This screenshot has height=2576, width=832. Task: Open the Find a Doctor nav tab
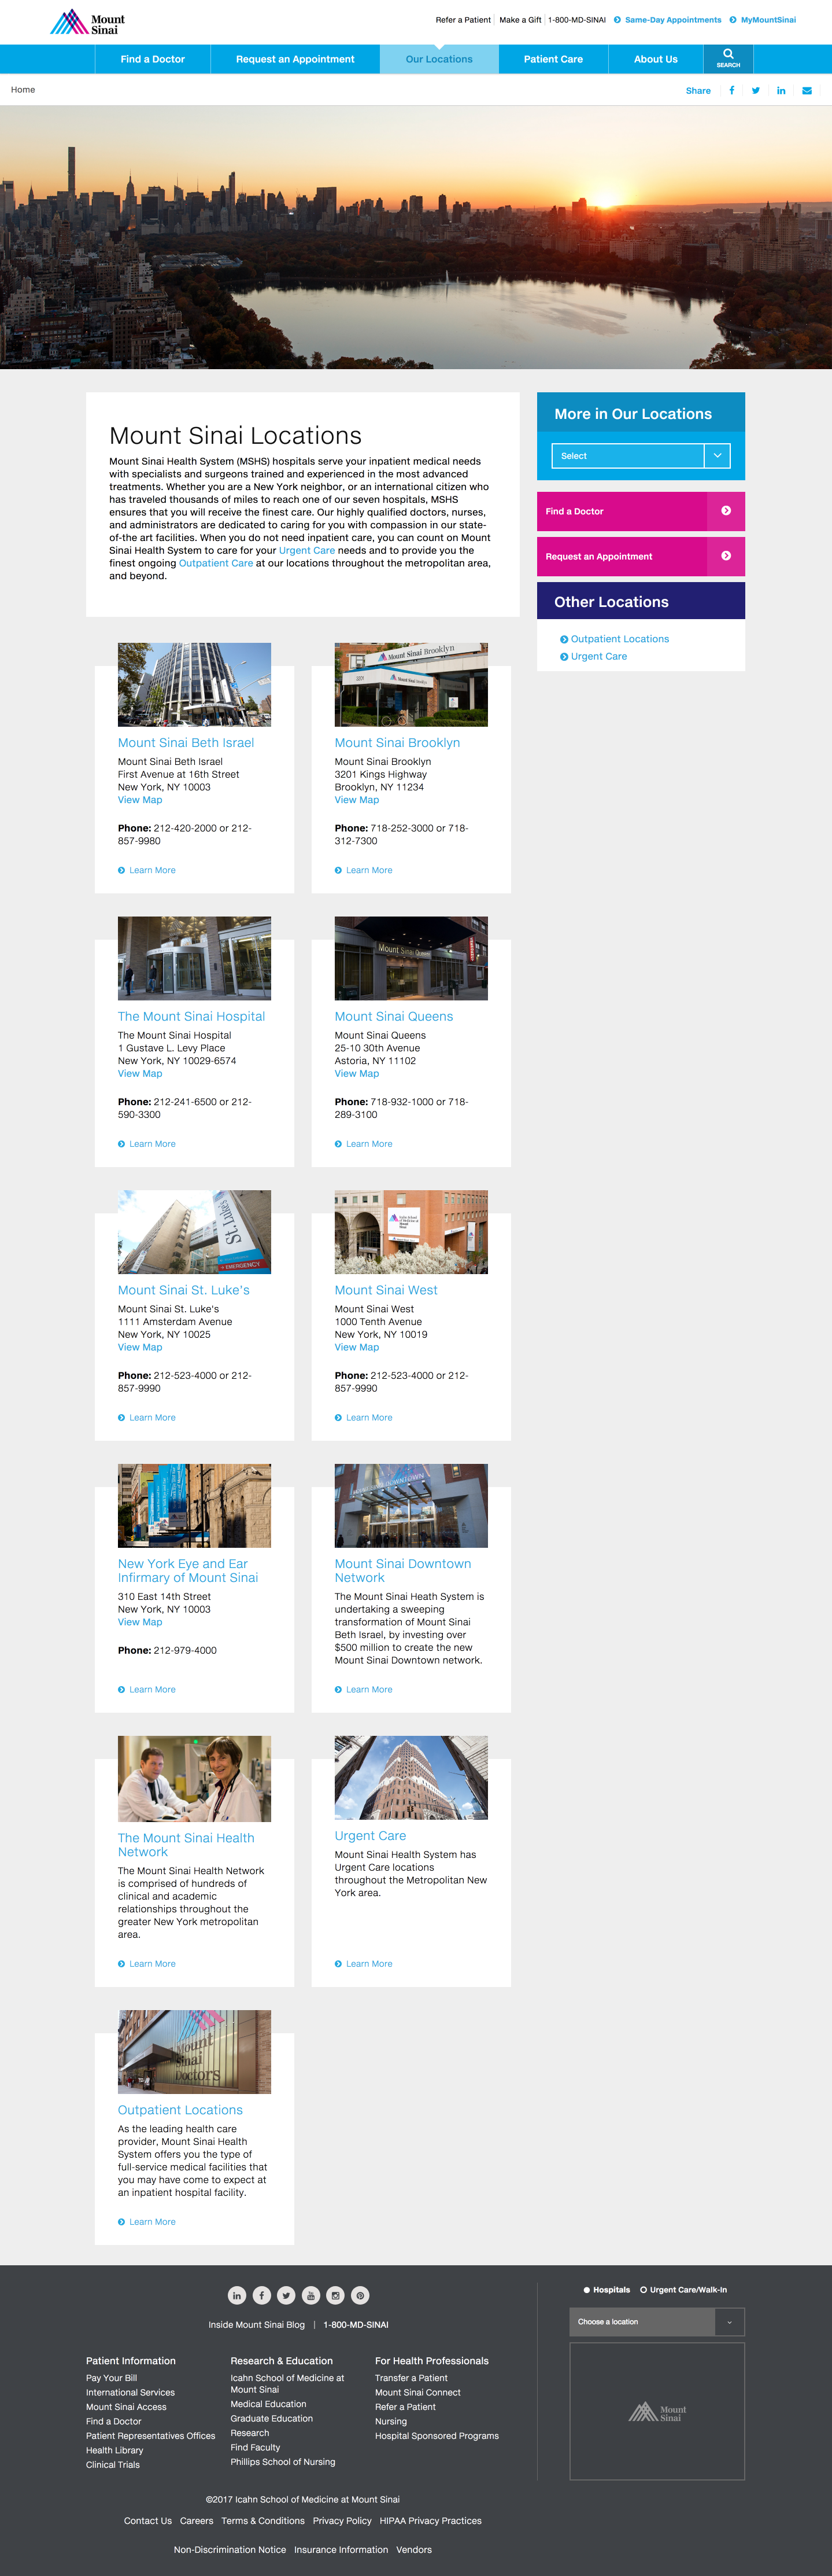(153, 59)
